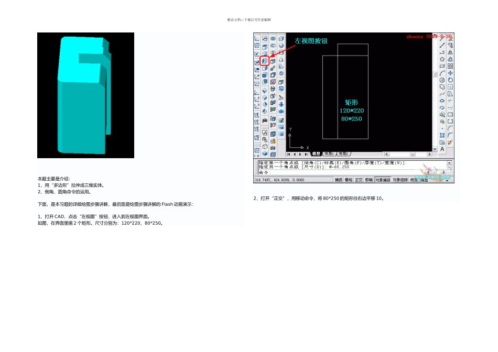
Task: Click drawing area horizontal scrollbar right arrow
Action: point(429,154)
